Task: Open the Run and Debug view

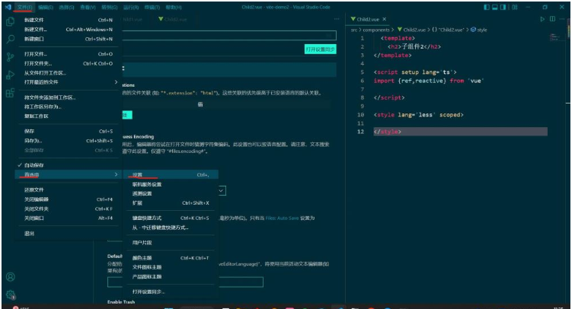Action: coord(10,75)
